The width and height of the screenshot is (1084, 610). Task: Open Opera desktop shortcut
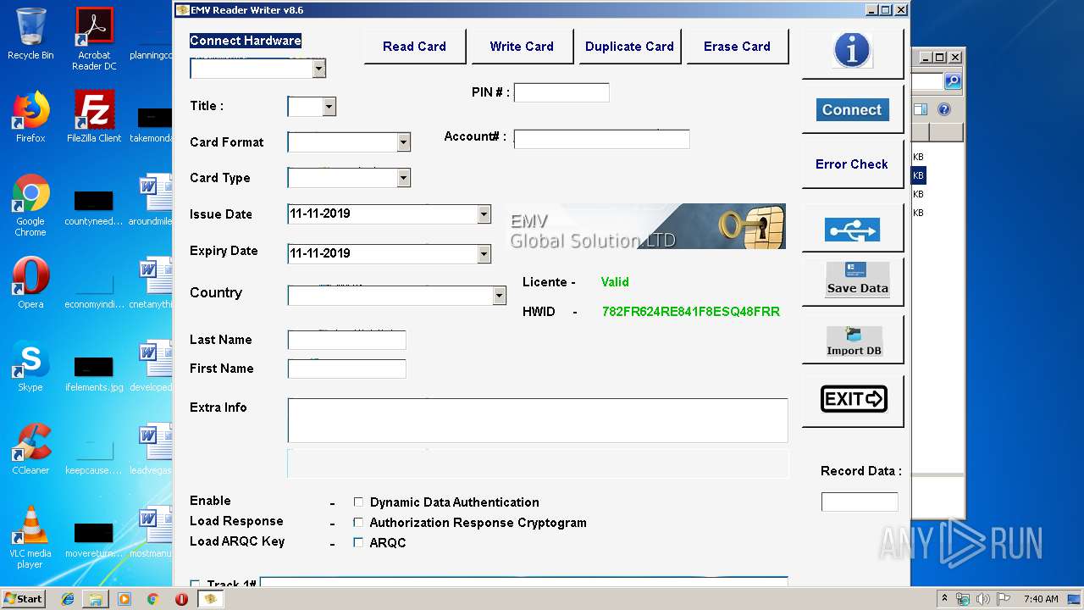pyautogui.click(x=30, y=283)
